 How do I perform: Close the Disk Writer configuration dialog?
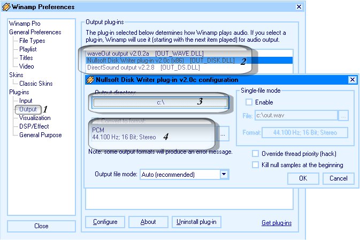pos(352,80)
